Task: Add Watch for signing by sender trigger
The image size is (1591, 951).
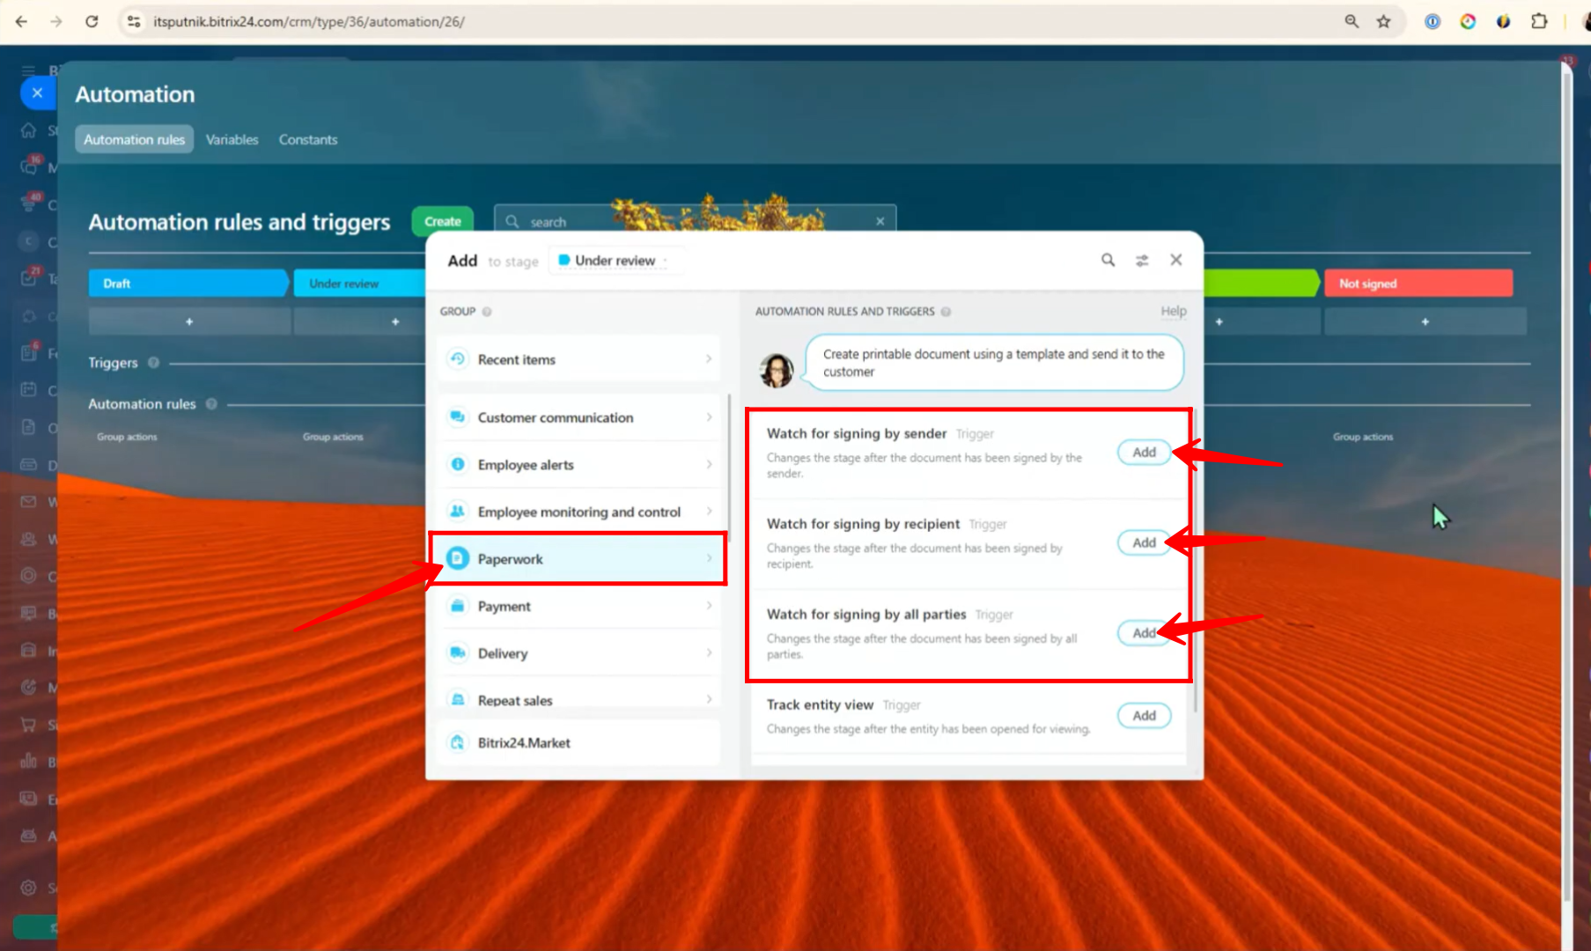Action: coord(1144,452)
